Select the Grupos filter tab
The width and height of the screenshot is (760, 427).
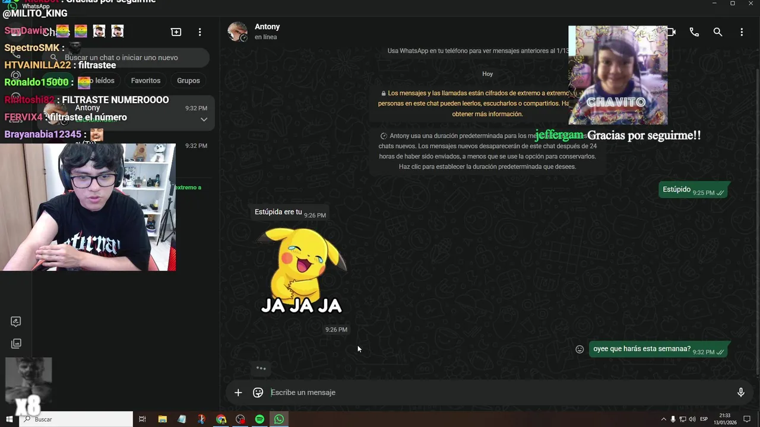188,81
